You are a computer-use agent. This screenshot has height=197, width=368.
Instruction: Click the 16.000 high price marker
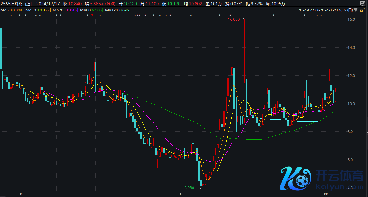(234, 19)
